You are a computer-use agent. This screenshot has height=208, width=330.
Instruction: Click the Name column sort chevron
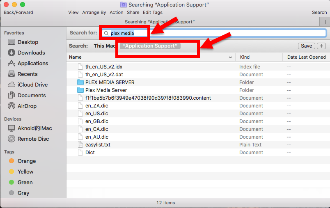click(230, 57)
